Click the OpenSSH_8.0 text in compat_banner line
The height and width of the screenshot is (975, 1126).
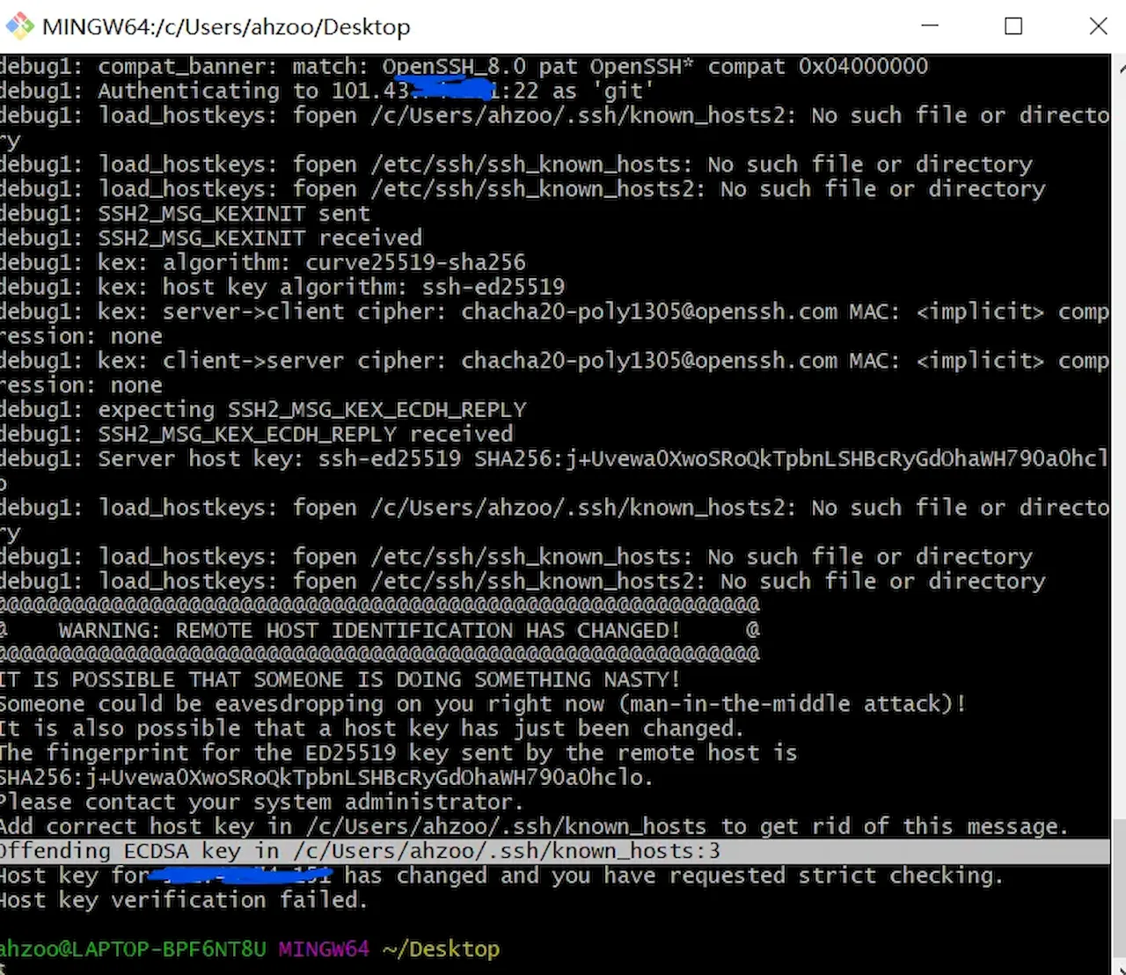click(454, 67)
